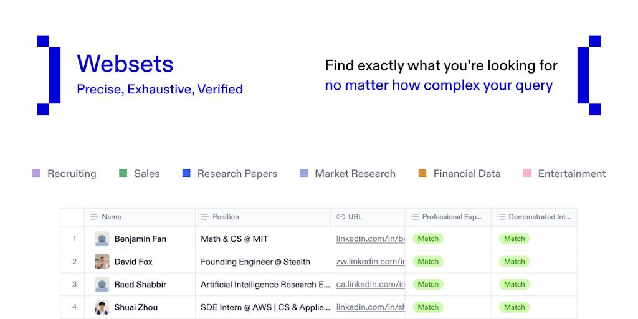
Task: Click Match badge in Benjamin Fan's Professional column
Action: point(428,239)
